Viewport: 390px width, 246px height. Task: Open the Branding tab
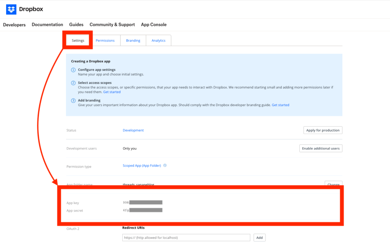[x=133, y=40]
